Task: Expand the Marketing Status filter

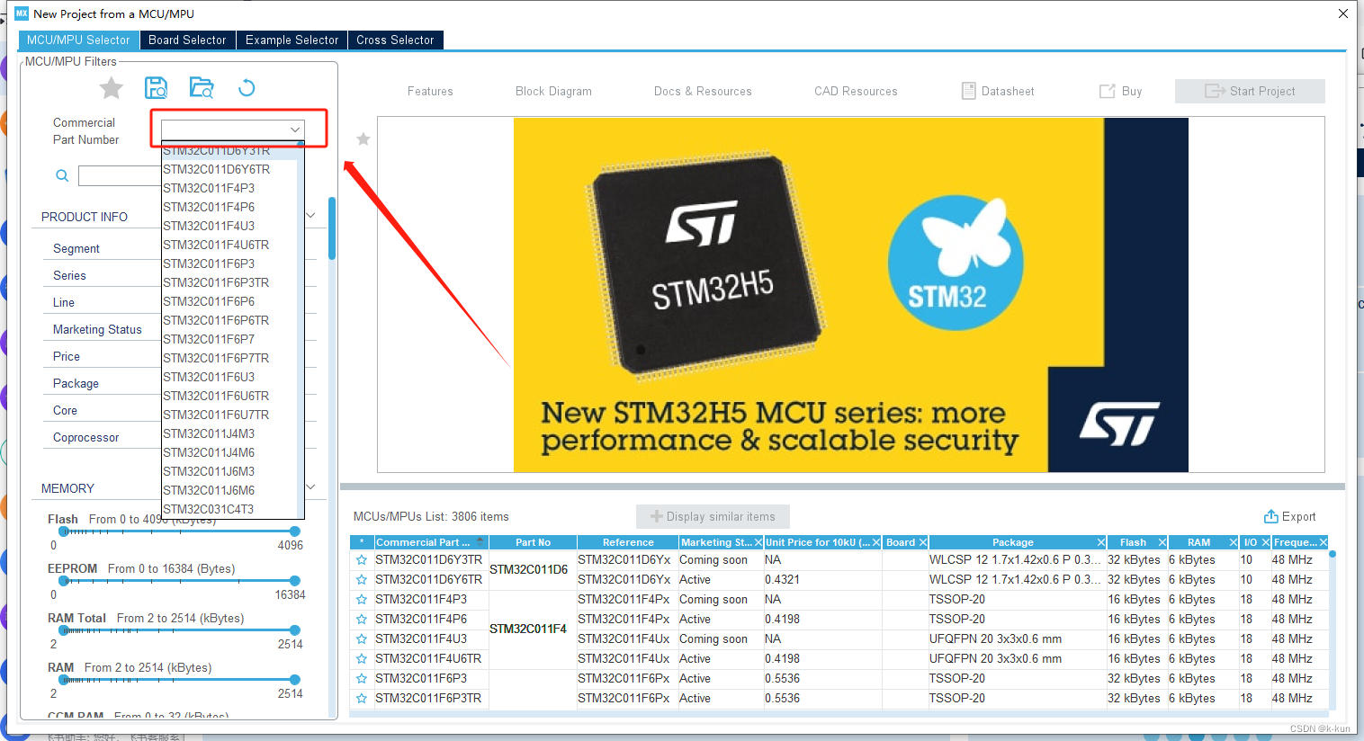Action: point(97,329)
